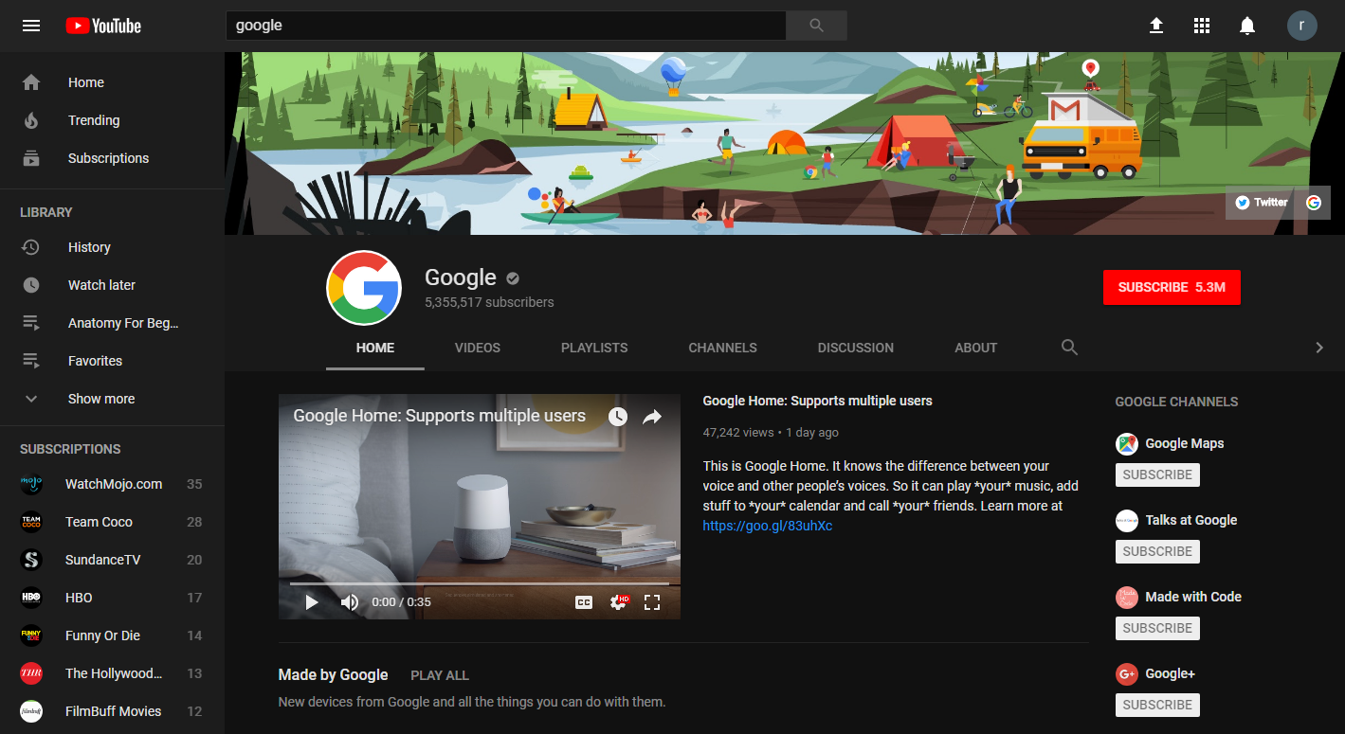
Task: Subscribe to Google+ channel
Action: (1157, 705)
